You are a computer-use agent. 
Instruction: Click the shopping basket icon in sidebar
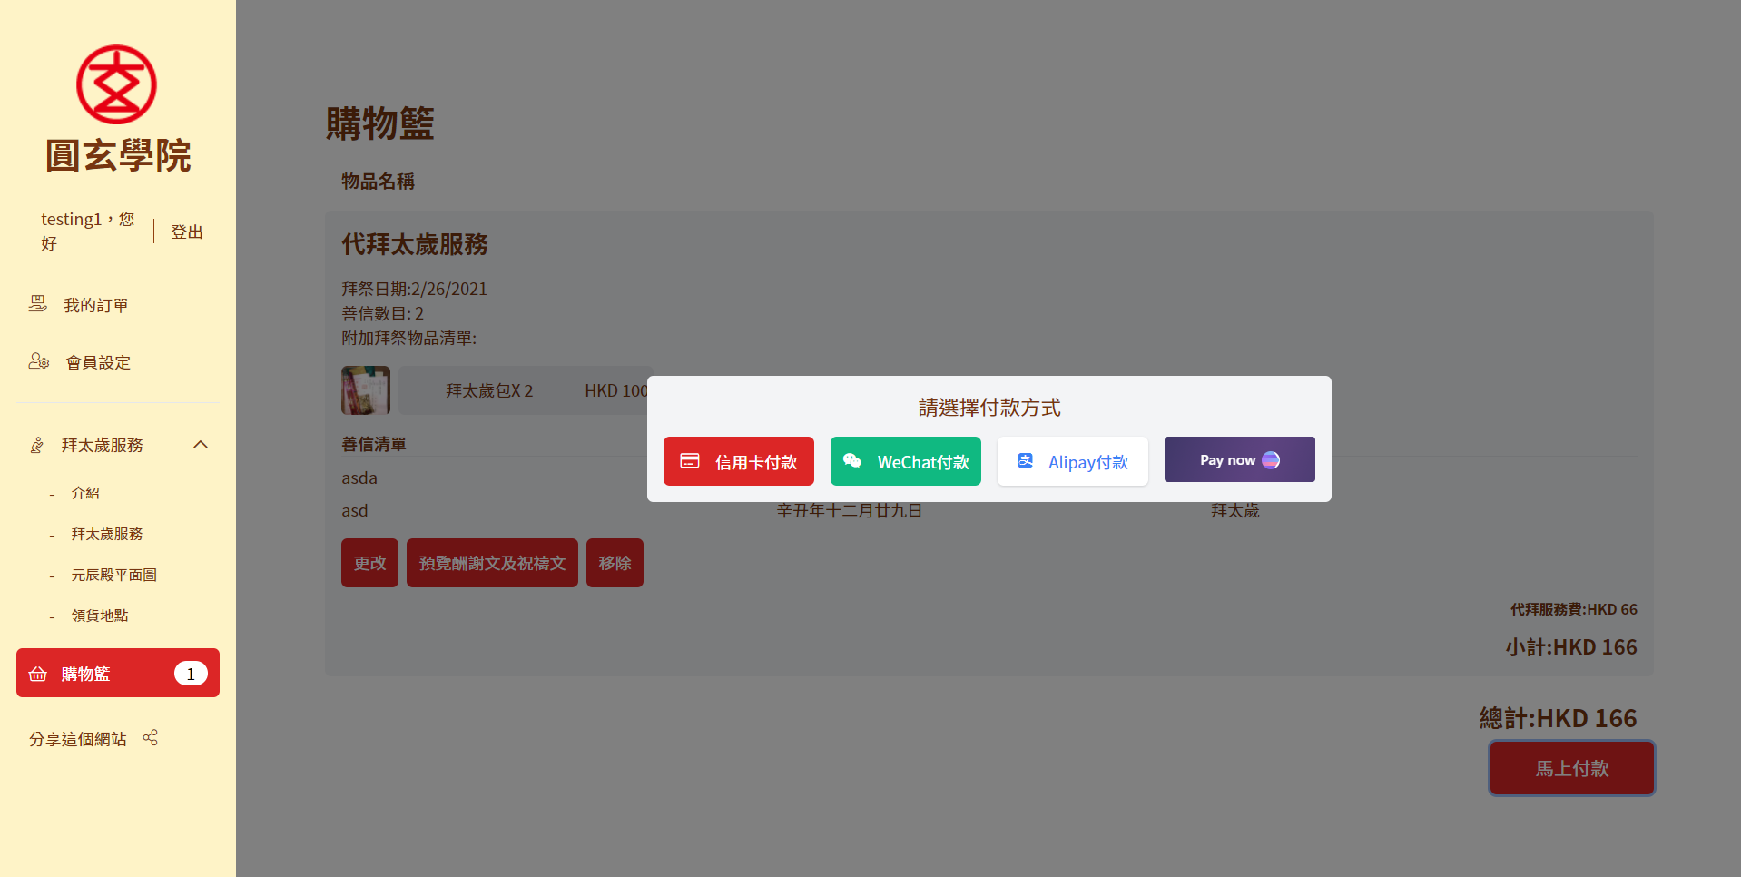pos(38,674)
